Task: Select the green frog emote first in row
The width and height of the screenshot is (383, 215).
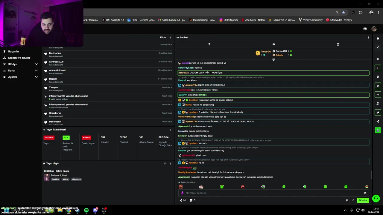Action: click(x=222, y=187)
